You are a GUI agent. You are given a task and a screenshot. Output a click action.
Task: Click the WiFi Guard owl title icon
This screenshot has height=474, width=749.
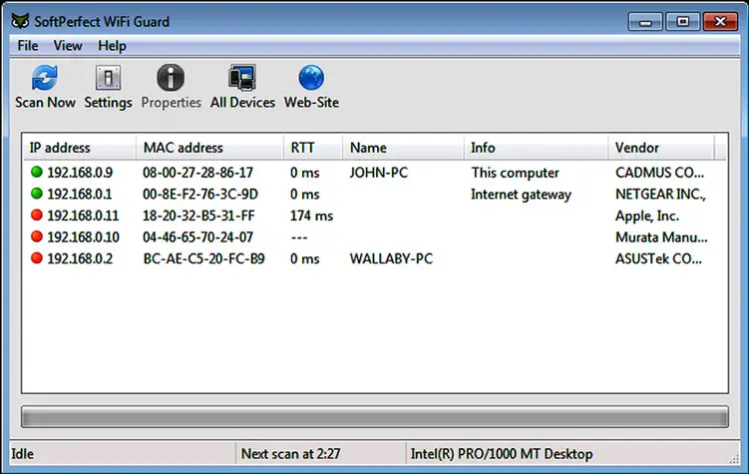(x=20, y=22)
